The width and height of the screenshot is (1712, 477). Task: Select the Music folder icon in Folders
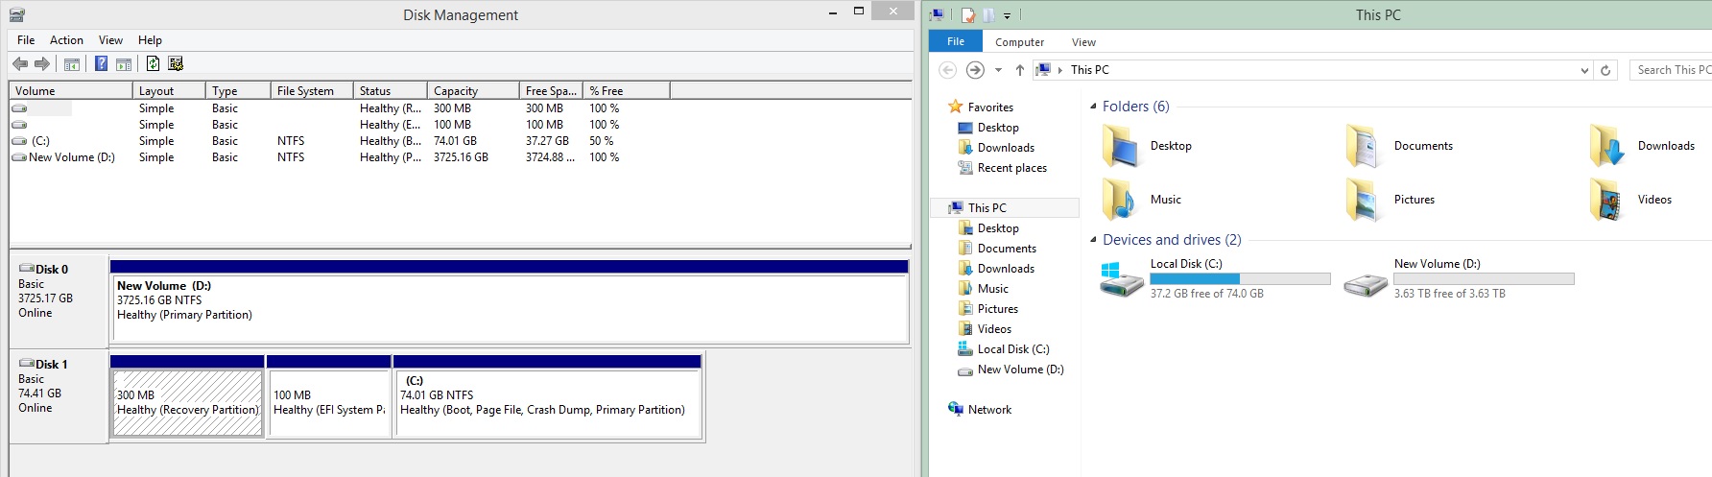coord(1120,200)
